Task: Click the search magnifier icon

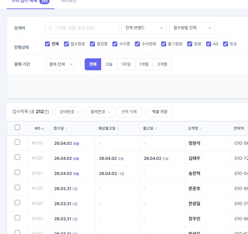Action: 51,28
